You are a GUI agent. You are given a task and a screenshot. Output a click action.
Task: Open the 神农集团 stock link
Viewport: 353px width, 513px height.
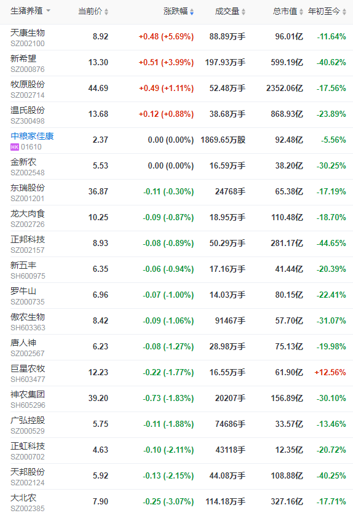[x=28, y=394]
